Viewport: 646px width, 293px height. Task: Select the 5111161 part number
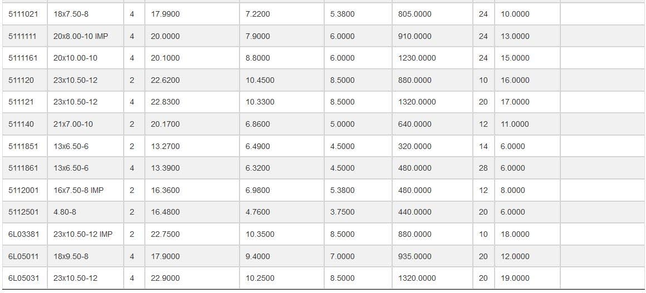pyautogui.click(x=23, y=58)
